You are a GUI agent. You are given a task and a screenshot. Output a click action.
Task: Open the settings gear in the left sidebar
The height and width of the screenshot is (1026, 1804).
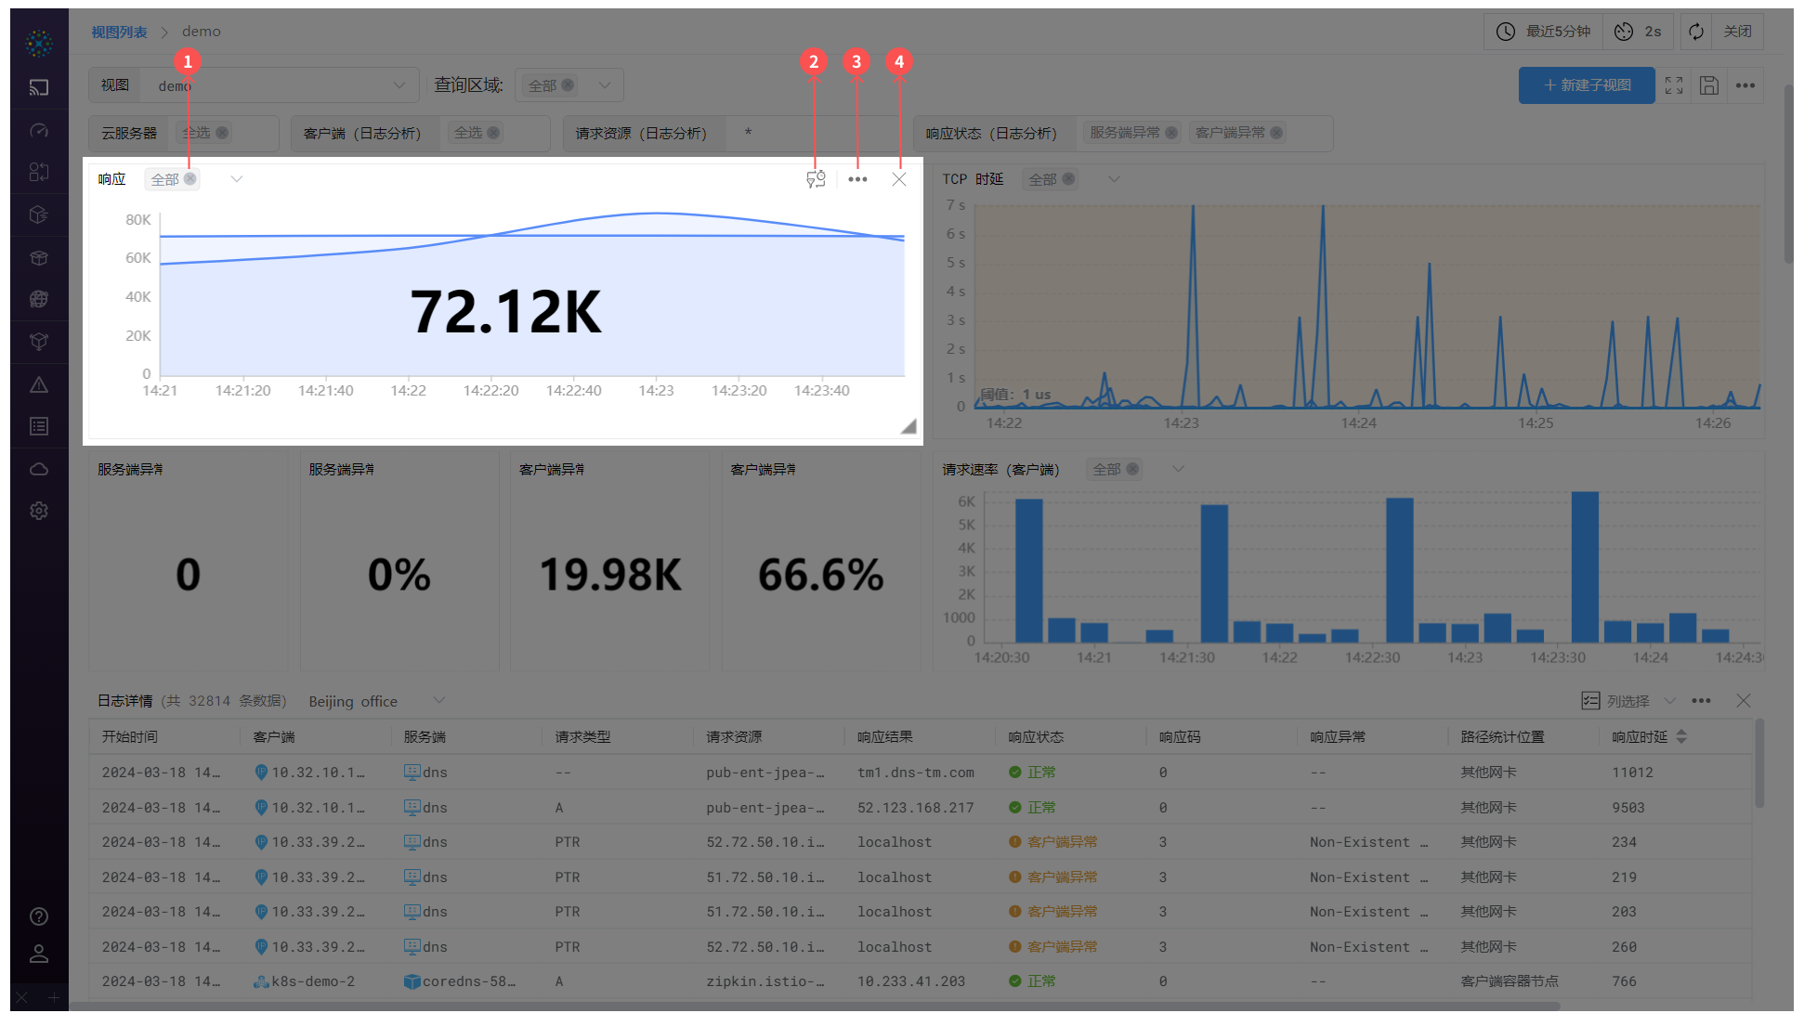click(x=39, y=511)
